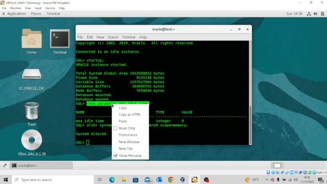This screenshot has height=184, width=327.
Task: Click the VirtualBox optical drive status icon
Action: click(273, 172)
